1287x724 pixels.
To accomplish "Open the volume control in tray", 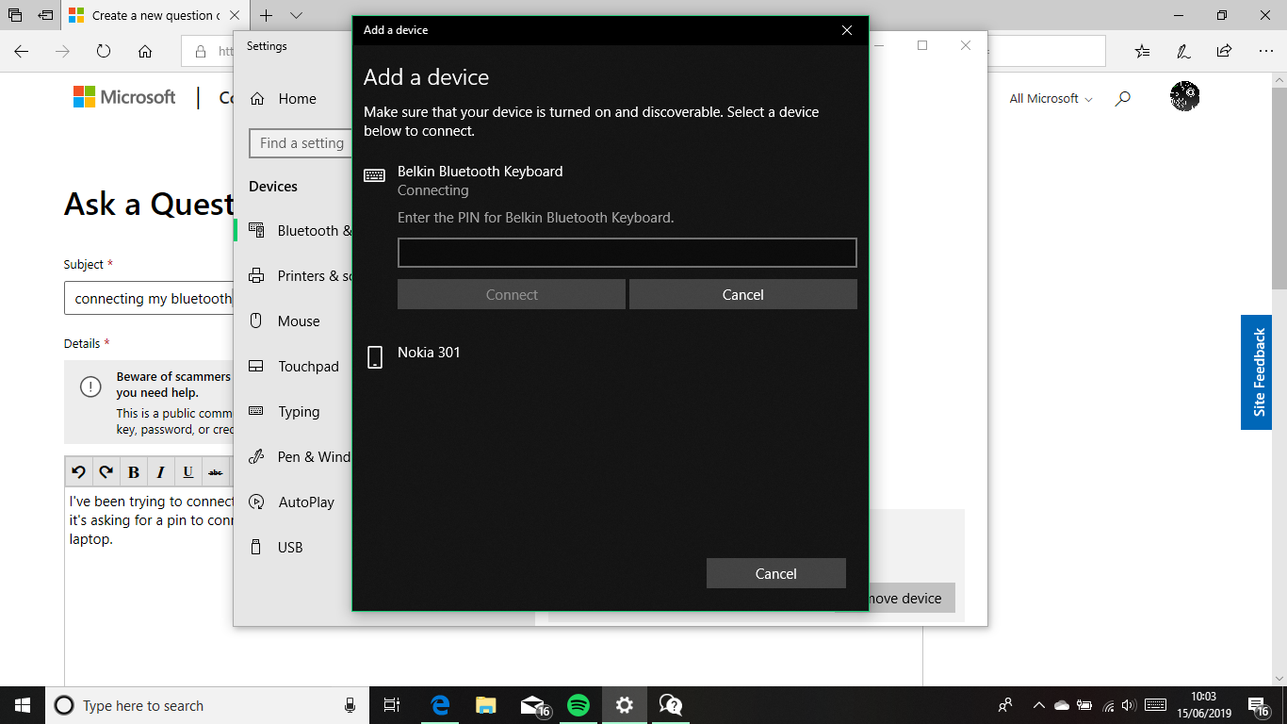I will point(1129,705).
